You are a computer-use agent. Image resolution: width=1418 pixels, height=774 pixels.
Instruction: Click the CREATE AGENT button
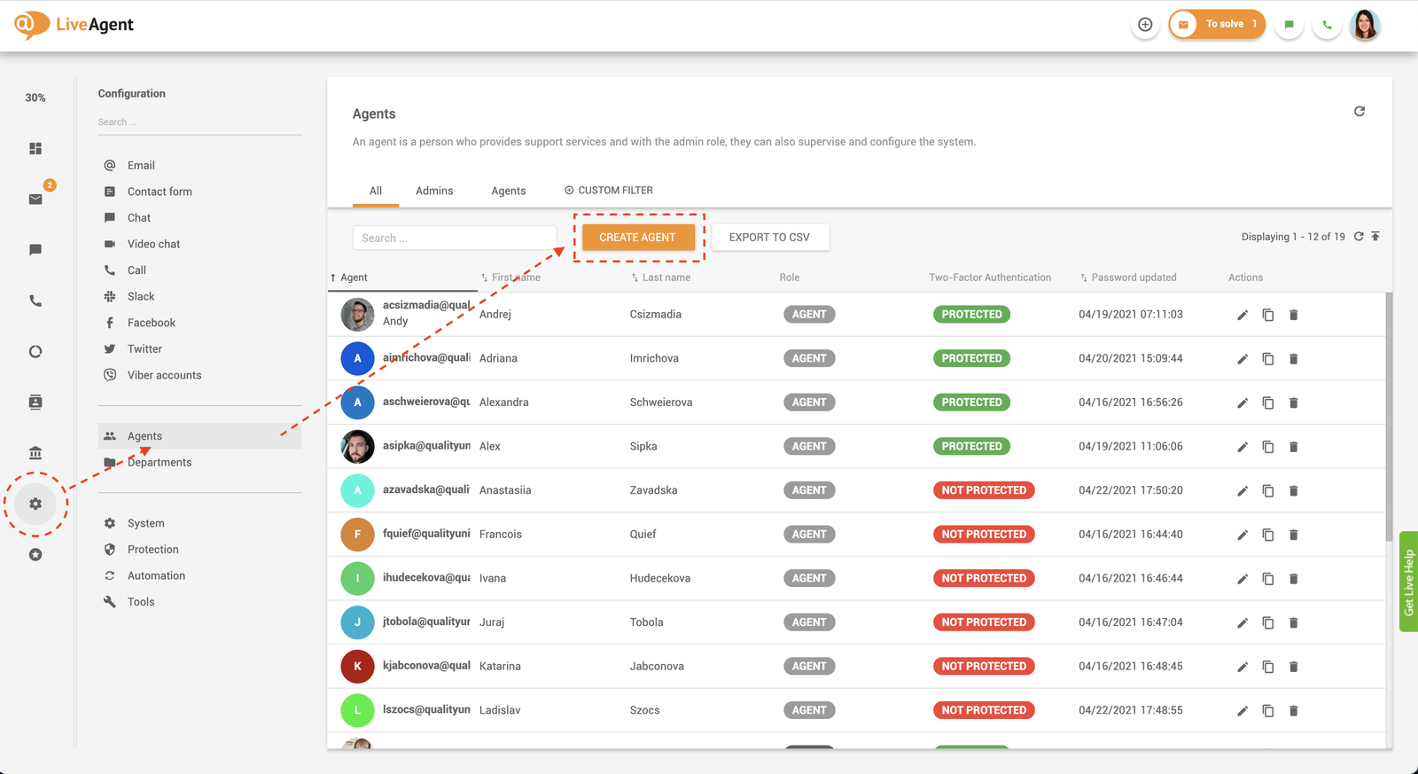[x=637, y=238]
